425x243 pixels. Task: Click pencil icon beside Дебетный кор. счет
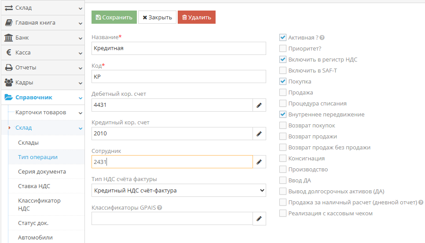[x=259, y=105]
